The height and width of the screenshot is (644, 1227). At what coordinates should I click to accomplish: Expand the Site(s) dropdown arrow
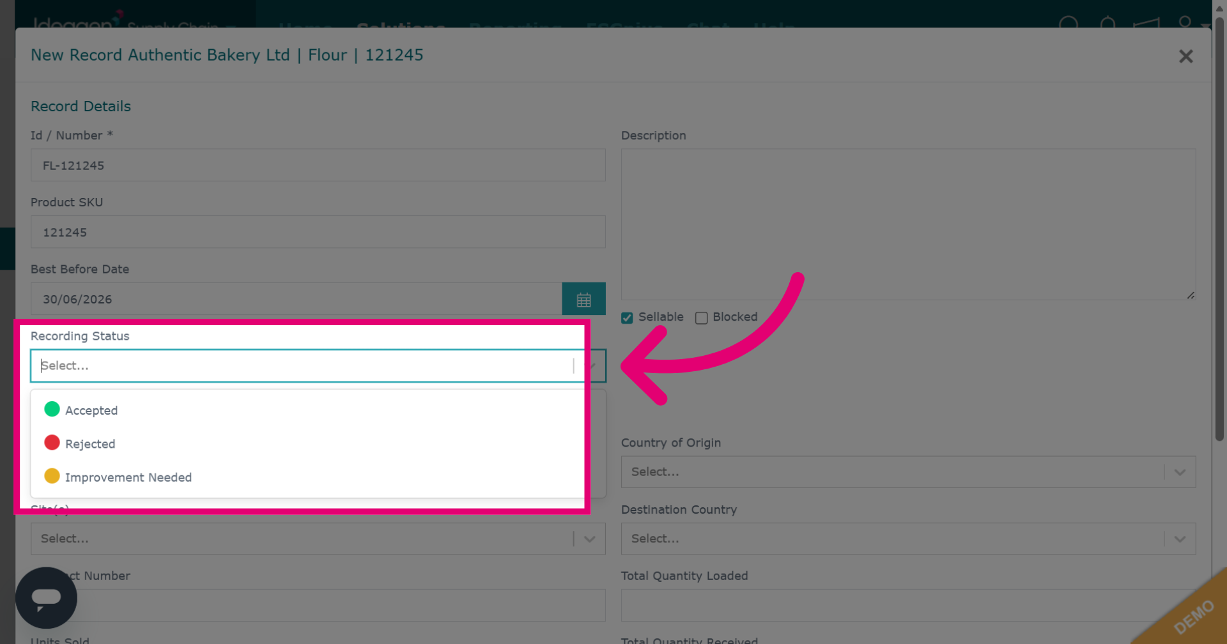pos(589,539)
